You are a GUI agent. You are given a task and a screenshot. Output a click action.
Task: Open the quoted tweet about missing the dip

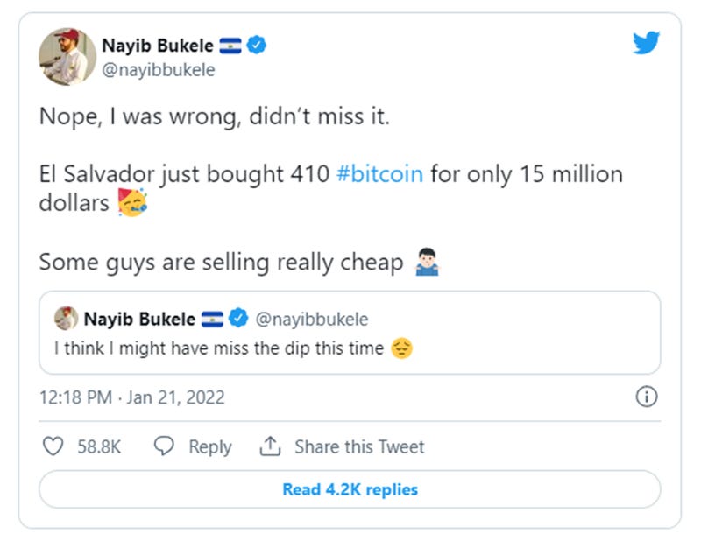pyautogui.click(x=350, y=348)
